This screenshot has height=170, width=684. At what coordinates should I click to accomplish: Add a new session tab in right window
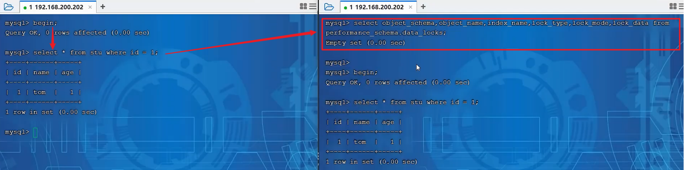pyautogui.click(x=423, y=7)
